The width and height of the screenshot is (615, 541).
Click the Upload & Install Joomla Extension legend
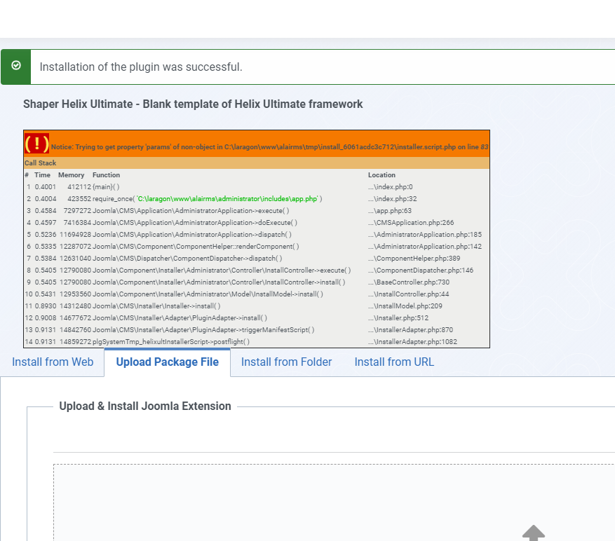[145, 406]
